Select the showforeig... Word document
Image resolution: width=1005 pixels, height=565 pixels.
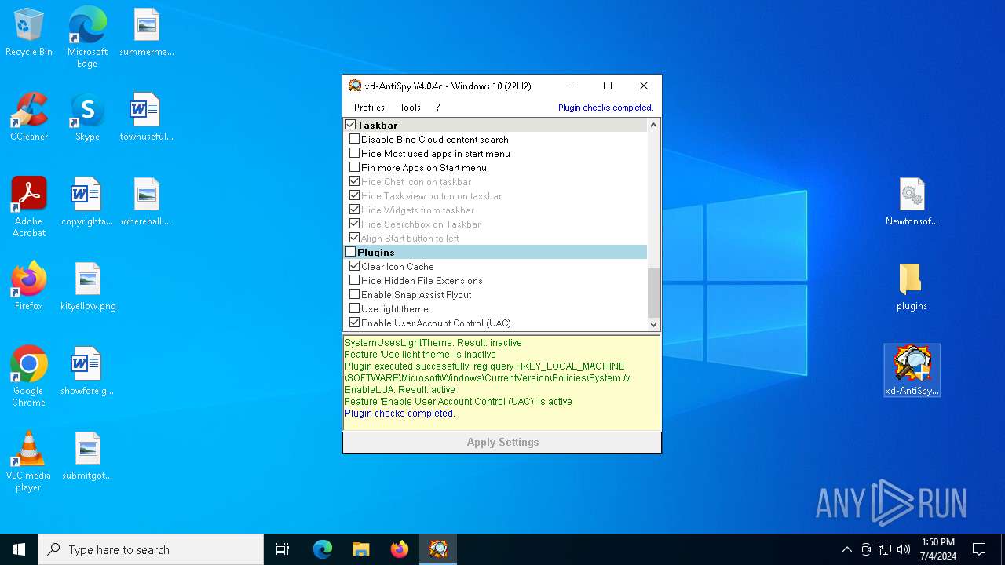point(87,372)
